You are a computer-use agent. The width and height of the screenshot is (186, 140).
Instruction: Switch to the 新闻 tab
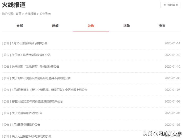click(x=55, y=26)
